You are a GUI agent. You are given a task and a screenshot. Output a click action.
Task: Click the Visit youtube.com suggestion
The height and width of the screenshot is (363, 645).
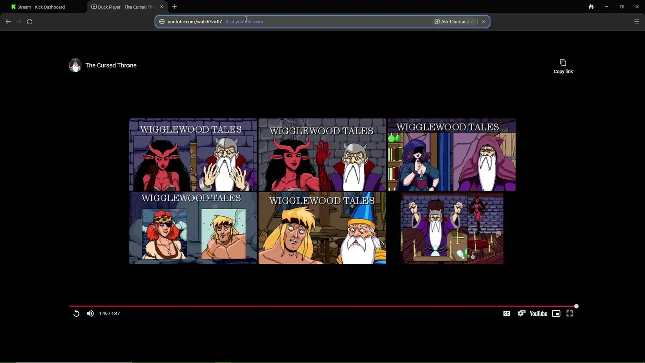(244, 22)
